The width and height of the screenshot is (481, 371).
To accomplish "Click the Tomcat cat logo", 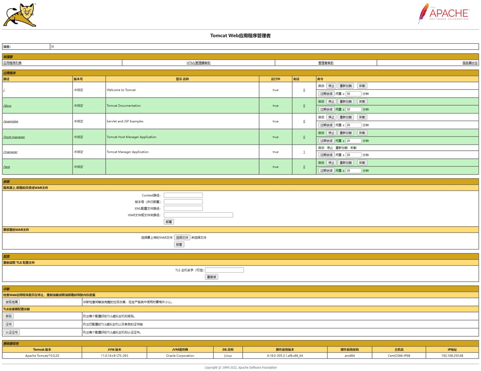I will point(20,15).
